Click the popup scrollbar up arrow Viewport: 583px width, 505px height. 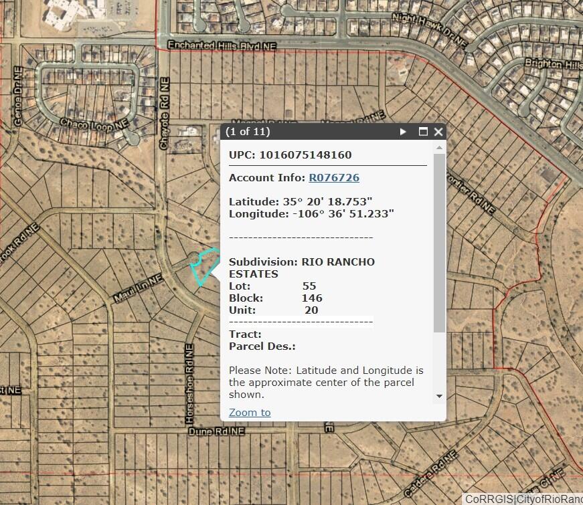click(439, 148)
